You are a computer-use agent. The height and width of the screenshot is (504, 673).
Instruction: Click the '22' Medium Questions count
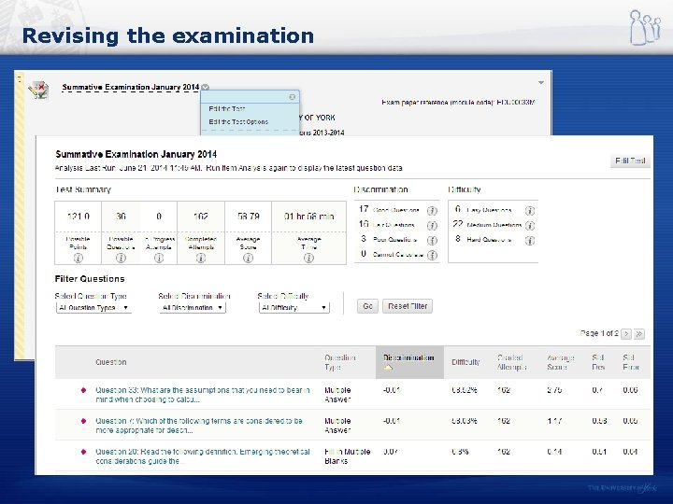tap(457, 224)
